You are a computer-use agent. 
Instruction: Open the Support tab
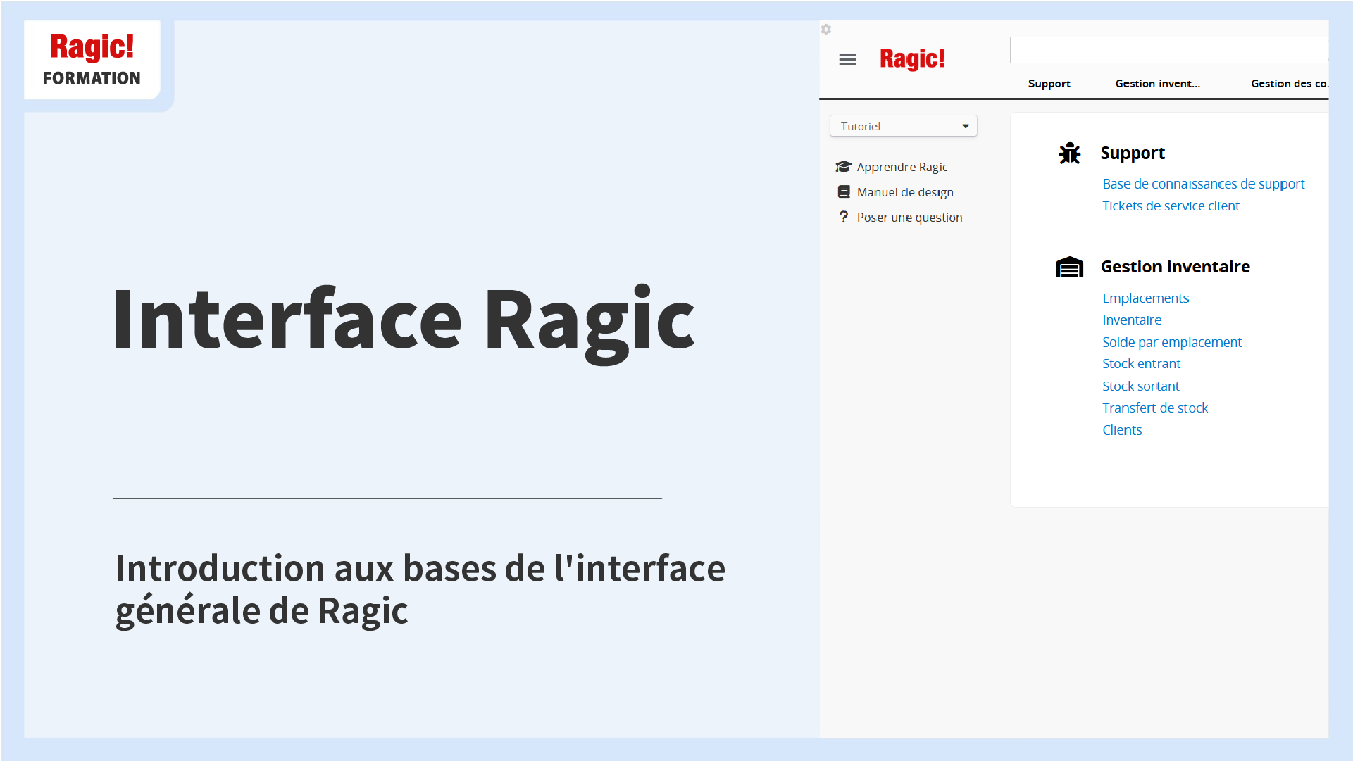(x=1049, y=84)
